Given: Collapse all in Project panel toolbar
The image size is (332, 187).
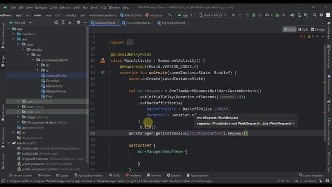Looking at the screenshot, I should (70, 22).
